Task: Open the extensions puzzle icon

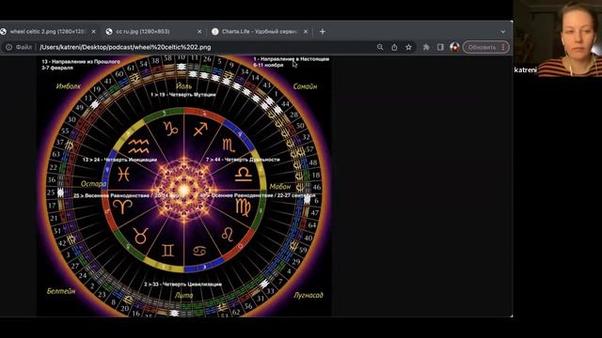Action: (426, 47)
